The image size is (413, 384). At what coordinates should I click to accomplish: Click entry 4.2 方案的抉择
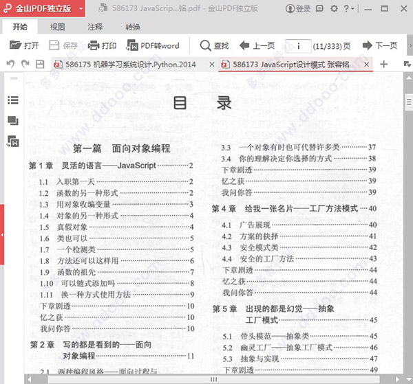[x=299, y=236]
